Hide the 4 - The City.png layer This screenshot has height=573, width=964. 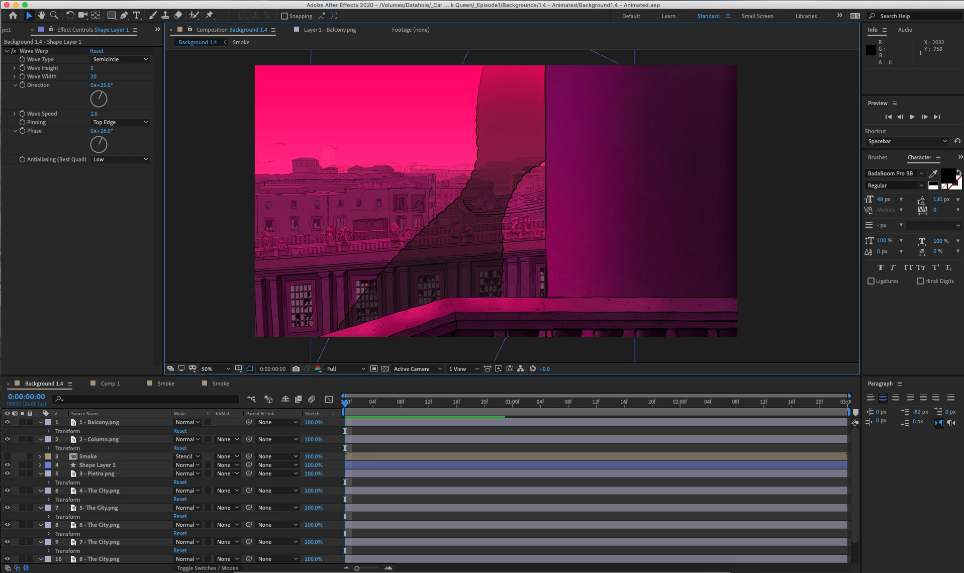tap(7, 491)
